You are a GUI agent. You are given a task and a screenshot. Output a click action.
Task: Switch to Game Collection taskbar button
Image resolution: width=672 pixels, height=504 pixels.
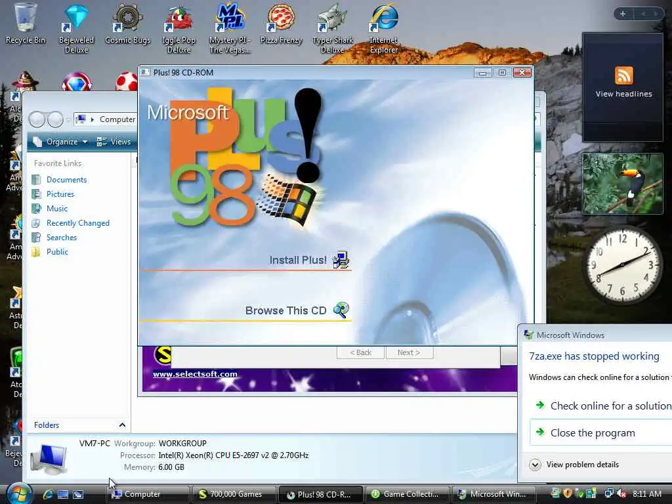407,494
